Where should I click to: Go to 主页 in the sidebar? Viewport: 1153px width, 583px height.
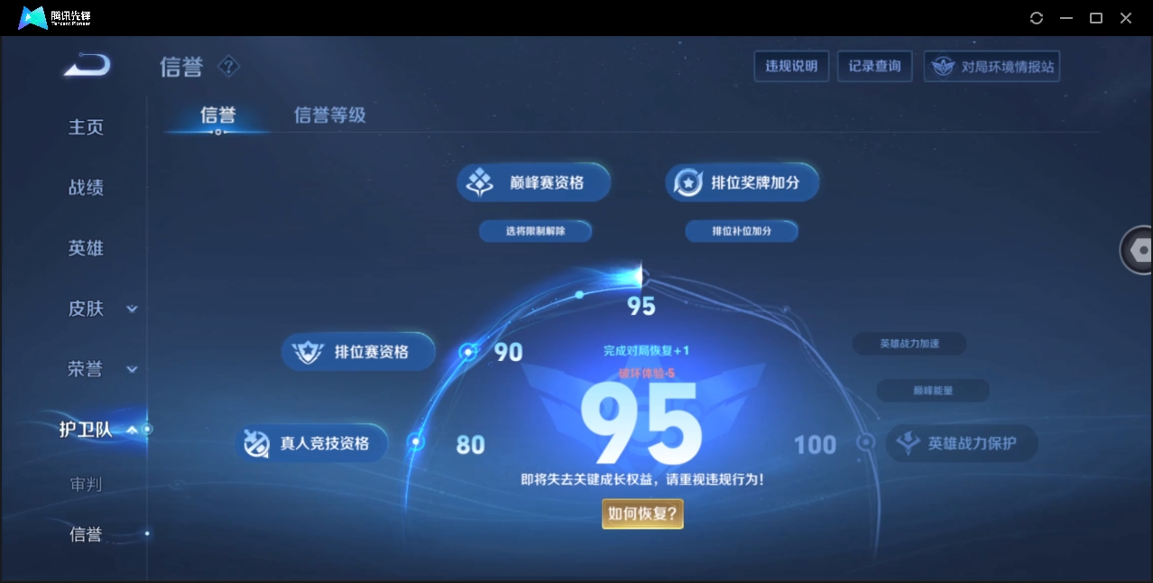tap(86, 127)
